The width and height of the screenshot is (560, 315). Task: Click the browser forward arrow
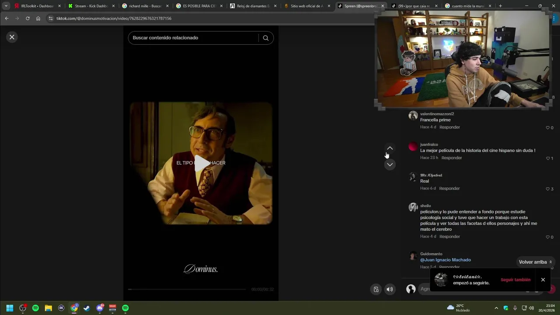(x=17, y=18)
